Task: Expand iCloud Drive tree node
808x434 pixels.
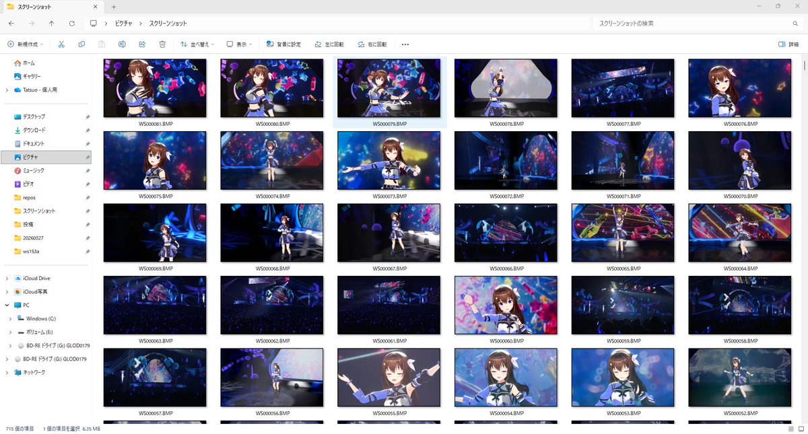Action: (x=7, y=278)
